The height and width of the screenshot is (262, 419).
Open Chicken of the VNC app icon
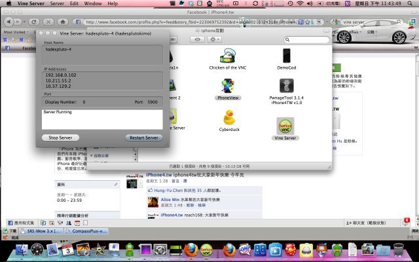(228, 56)
